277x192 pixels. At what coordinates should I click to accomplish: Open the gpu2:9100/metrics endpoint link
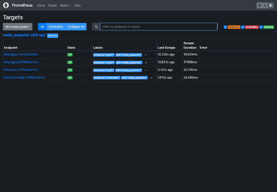click(x=21, y=62)
